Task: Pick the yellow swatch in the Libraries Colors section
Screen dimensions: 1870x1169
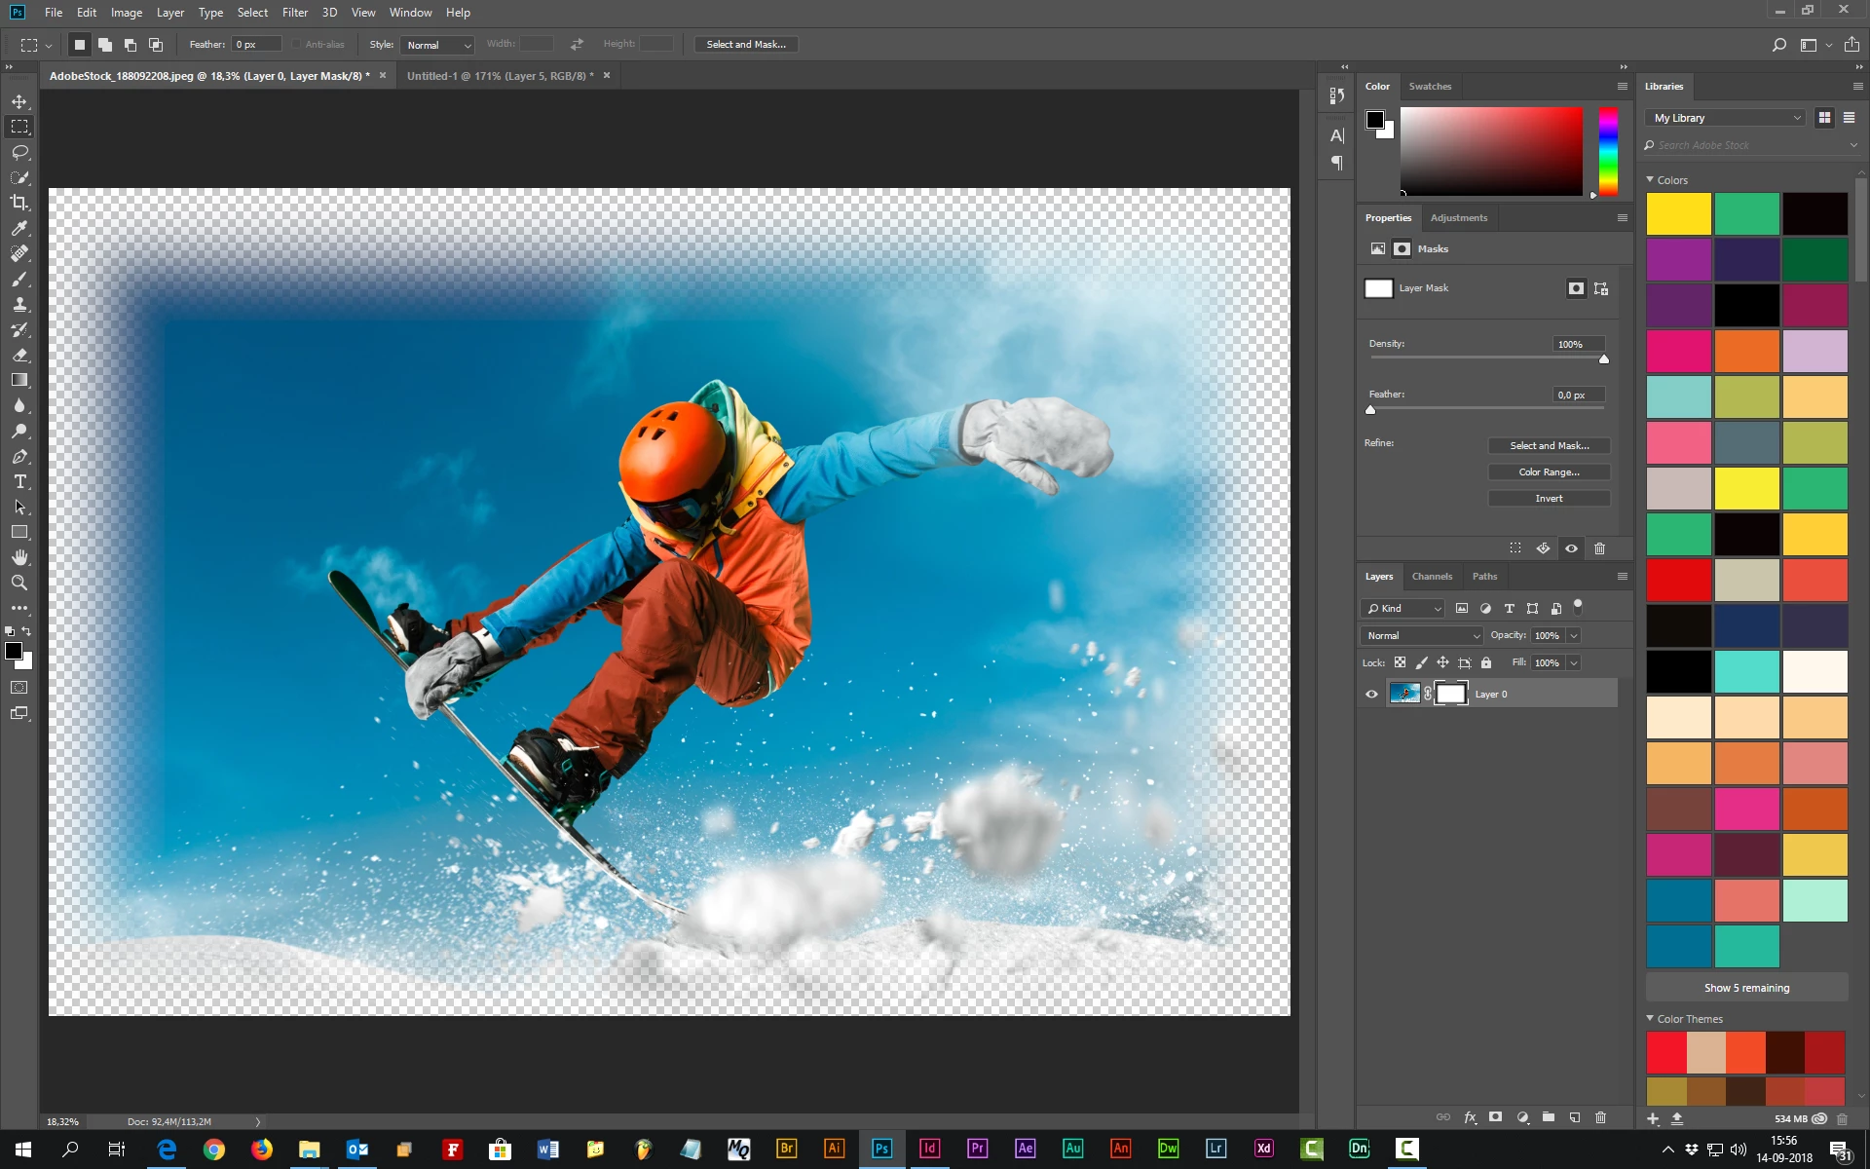Action: (1678, 213)
